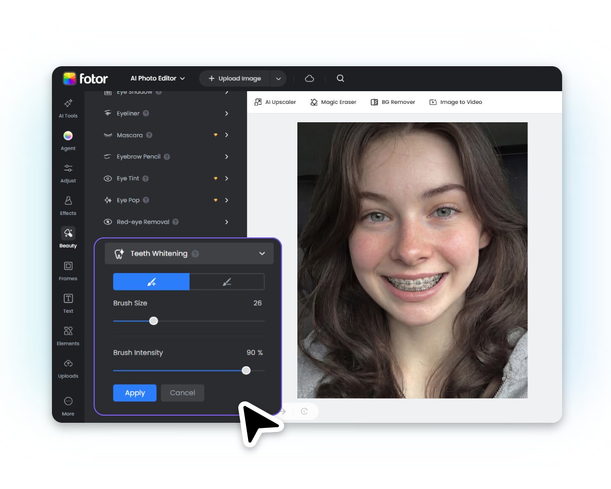Open the cloud sync icon
Image resolution: width=611 pixels, height=489 pixels.
pyautogui.click(x=309, y=78)
